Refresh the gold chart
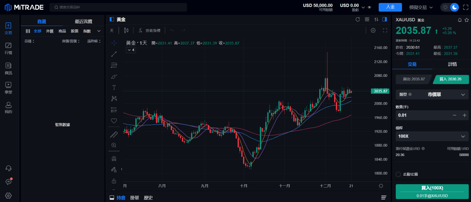This screenshot has width=471, height=202. coord(358,19)
